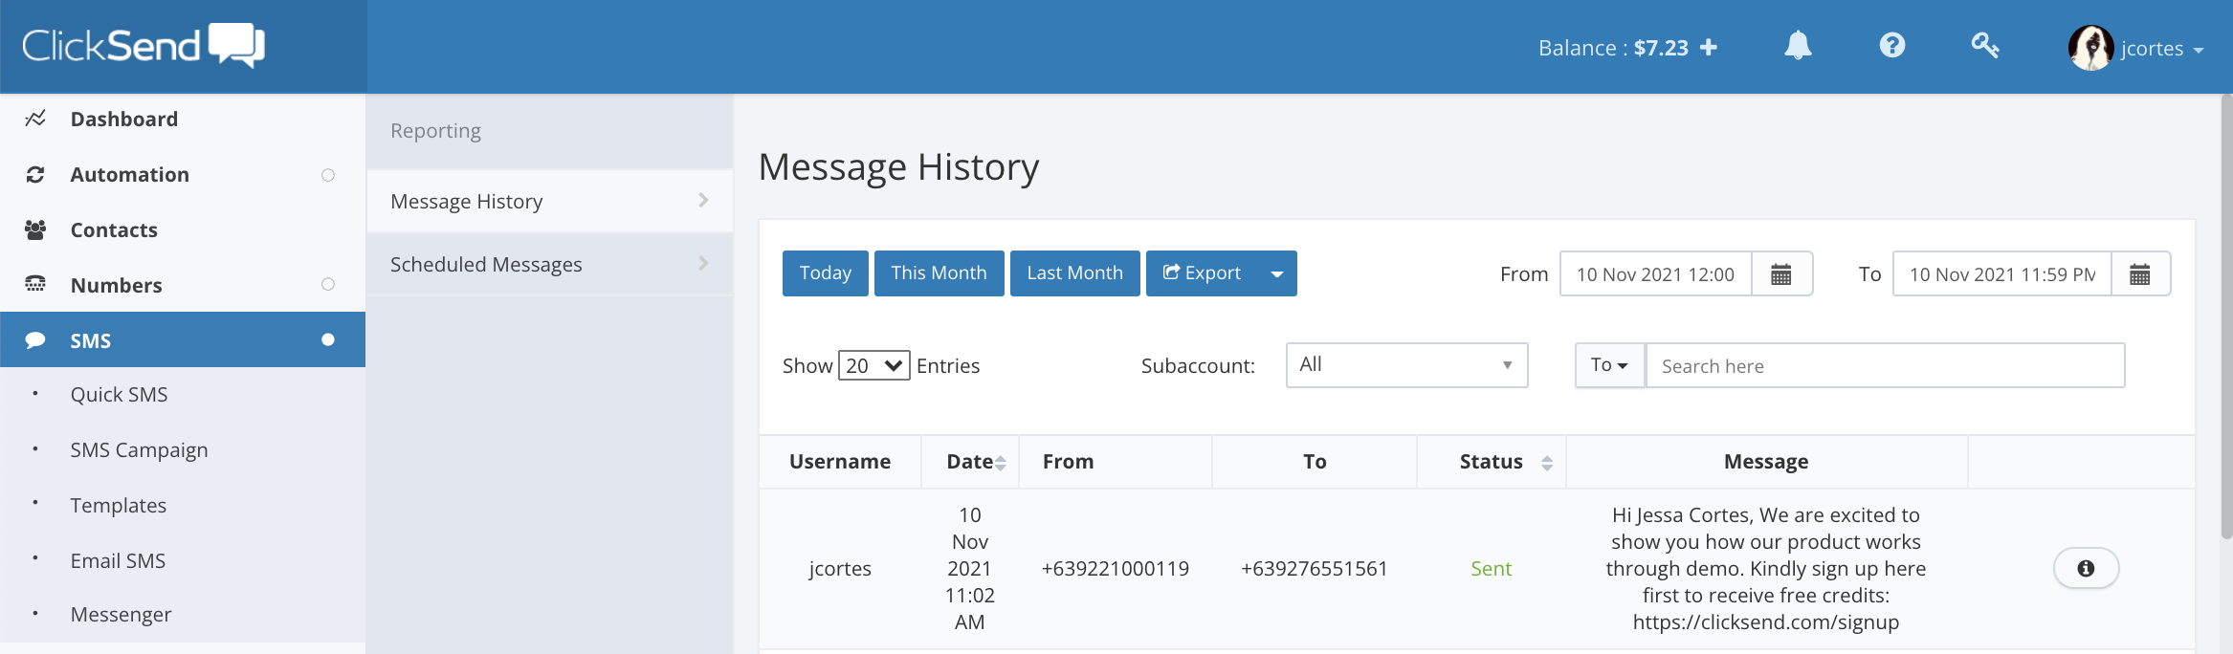Click the Dashboard chart icon
2233x654 pixels.
(x=35, y=119)
